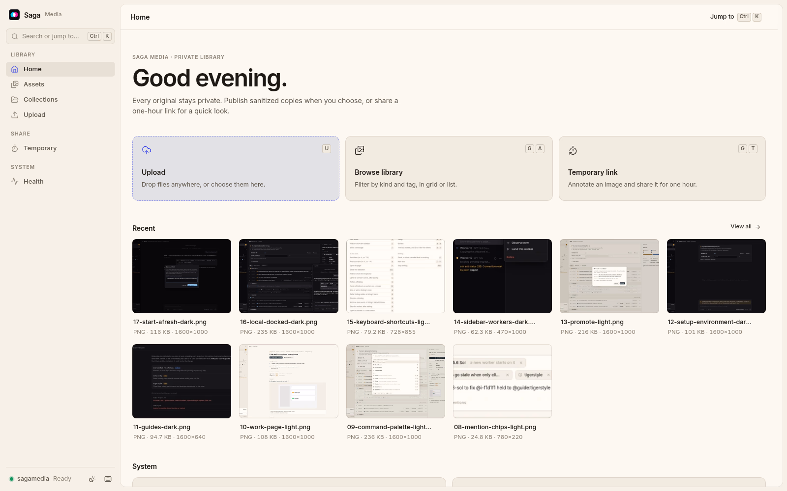Click the Saga logo icon
Screen dimensions: 787x491
tap(14, 15)
